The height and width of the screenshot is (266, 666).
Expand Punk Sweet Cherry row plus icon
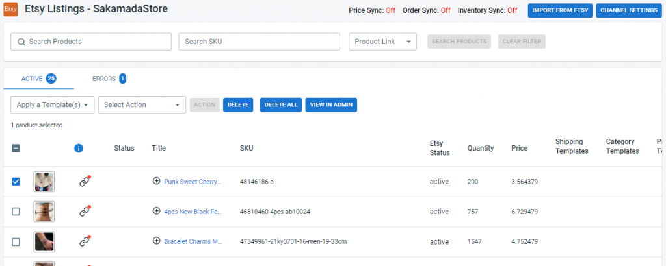(x=156, y=181)
